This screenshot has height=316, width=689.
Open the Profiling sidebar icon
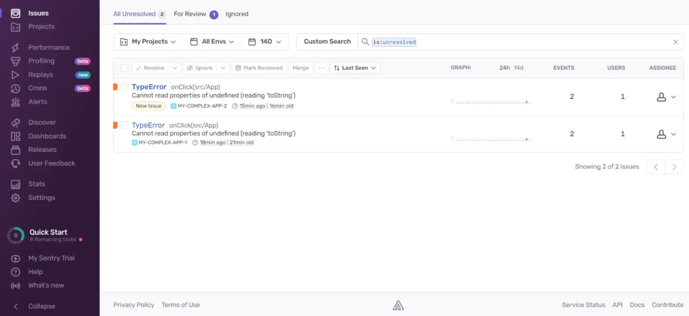tap(16, 61)
